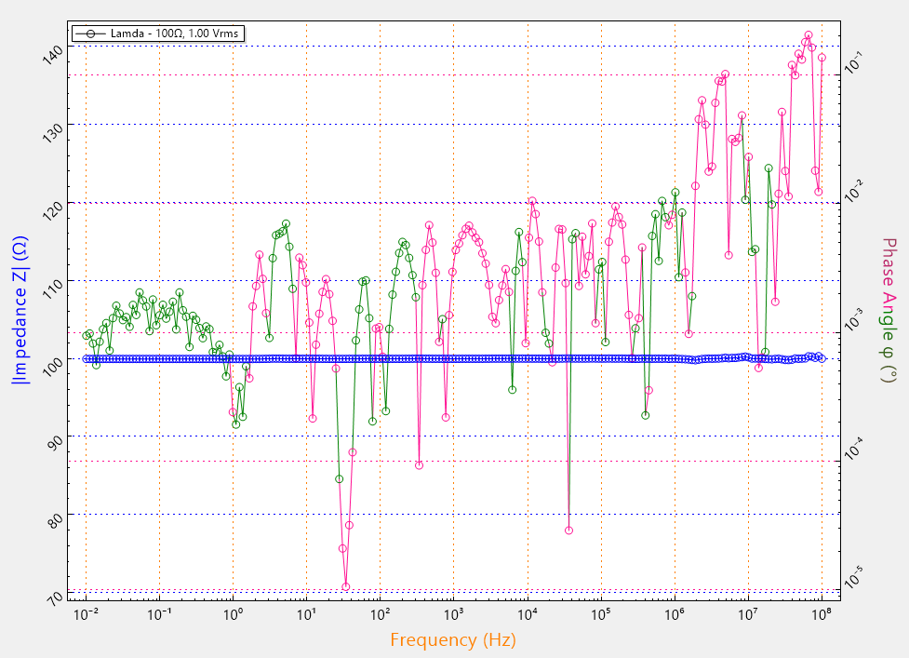Click the 10⁵ frequency tick label
909x658 pixels.
point(601,614)
